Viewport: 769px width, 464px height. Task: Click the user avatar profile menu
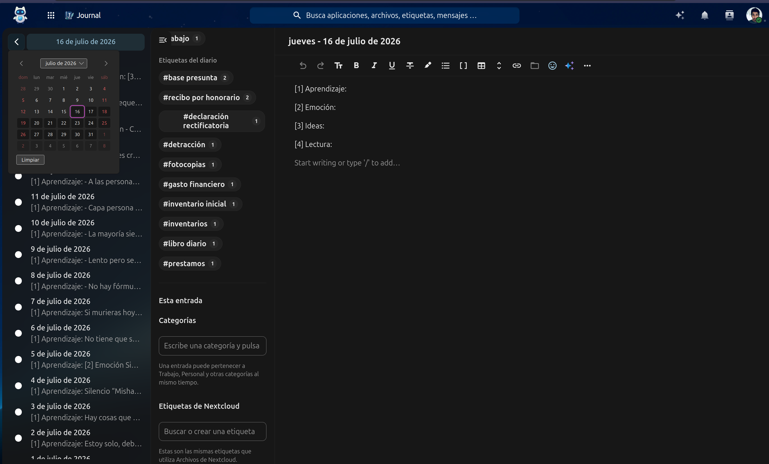pyautogui.click(x=754, y=15)
